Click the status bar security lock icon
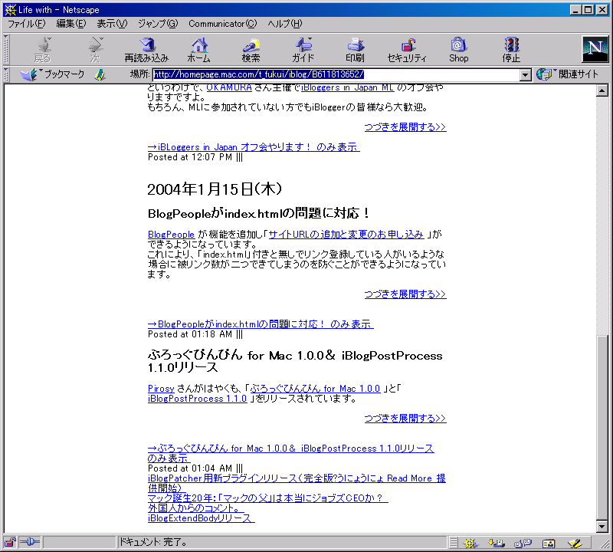The image size is (613, 552). tap(10, 542)
